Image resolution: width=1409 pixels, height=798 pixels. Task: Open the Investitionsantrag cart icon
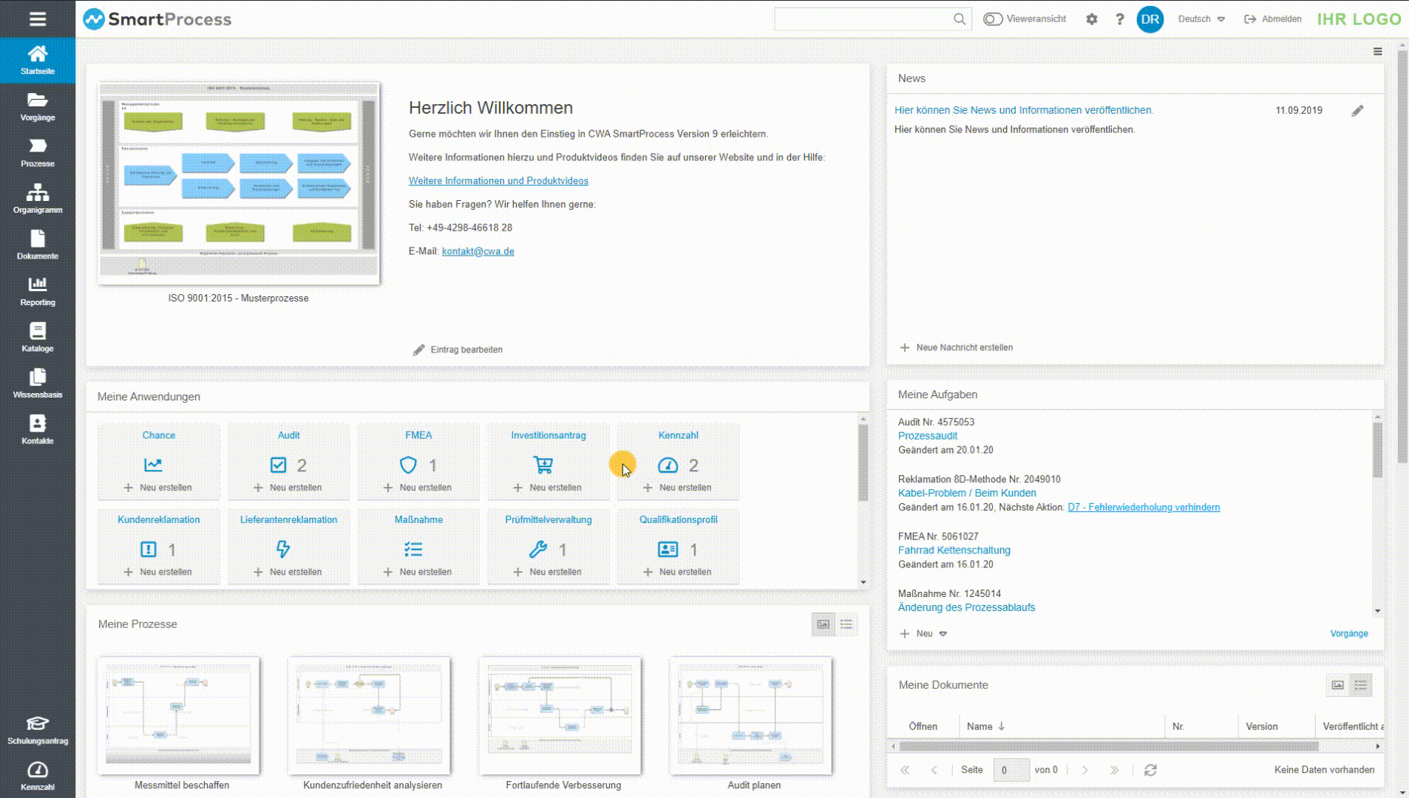543,465
